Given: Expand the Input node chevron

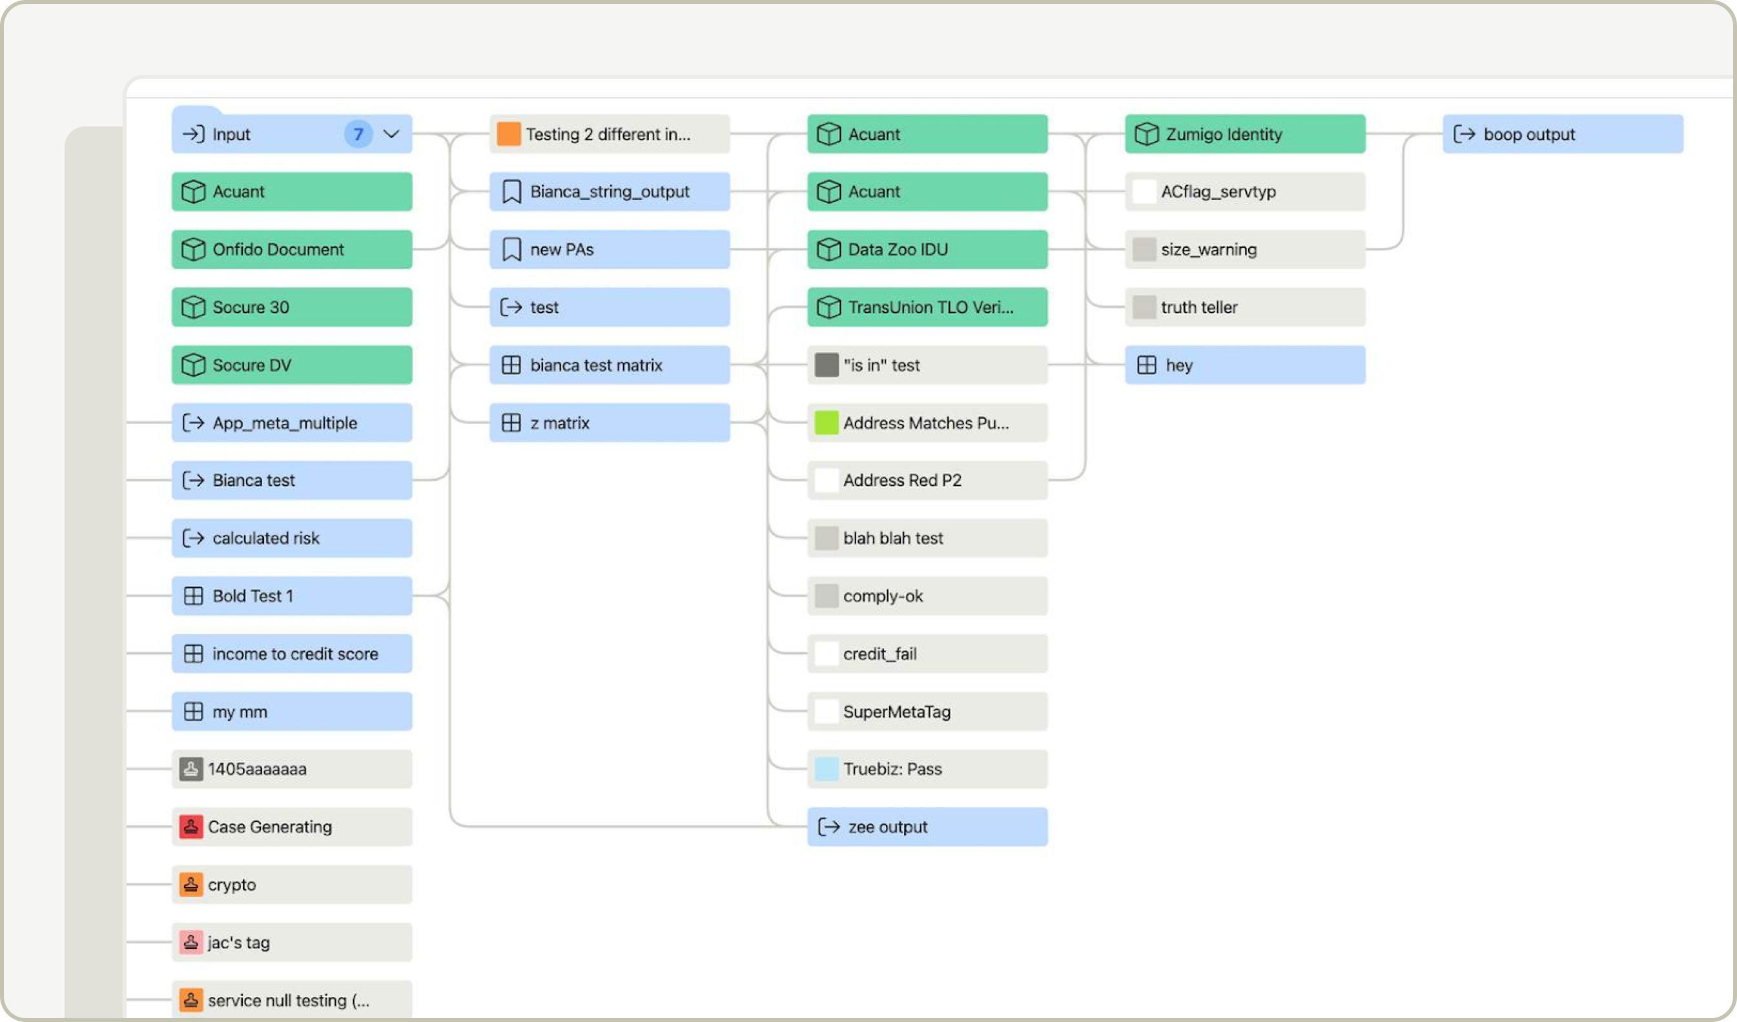Looking at the screenshot, I should point(391,134).
